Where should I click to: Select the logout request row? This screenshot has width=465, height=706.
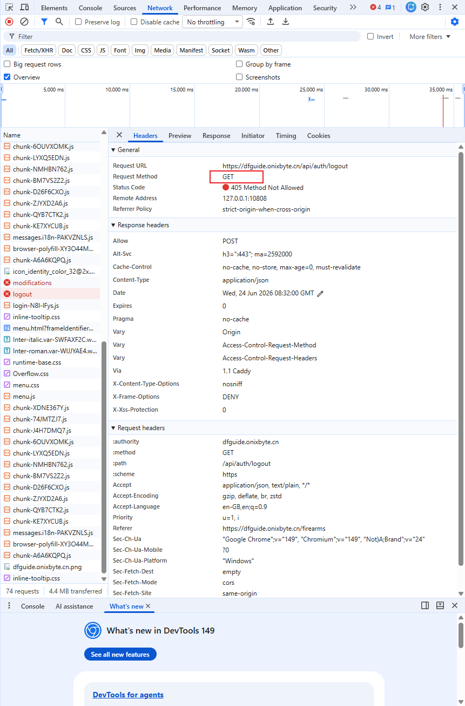[50, 294]
